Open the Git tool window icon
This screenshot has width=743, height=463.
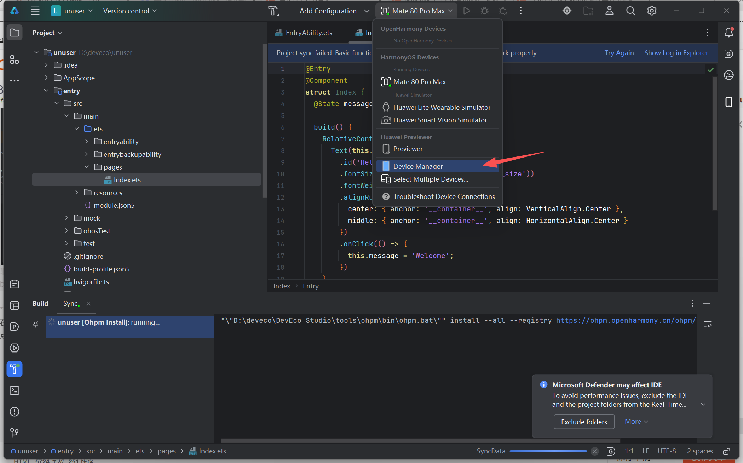[15, 433]
